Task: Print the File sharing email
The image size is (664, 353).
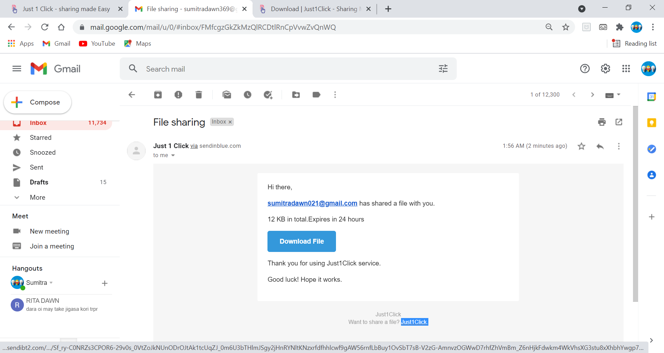Action: pos(602,122)
